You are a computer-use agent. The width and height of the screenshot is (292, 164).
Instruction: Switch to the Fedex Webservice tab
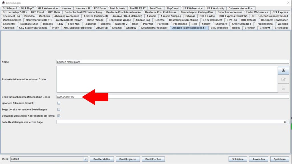pos(257,12)
